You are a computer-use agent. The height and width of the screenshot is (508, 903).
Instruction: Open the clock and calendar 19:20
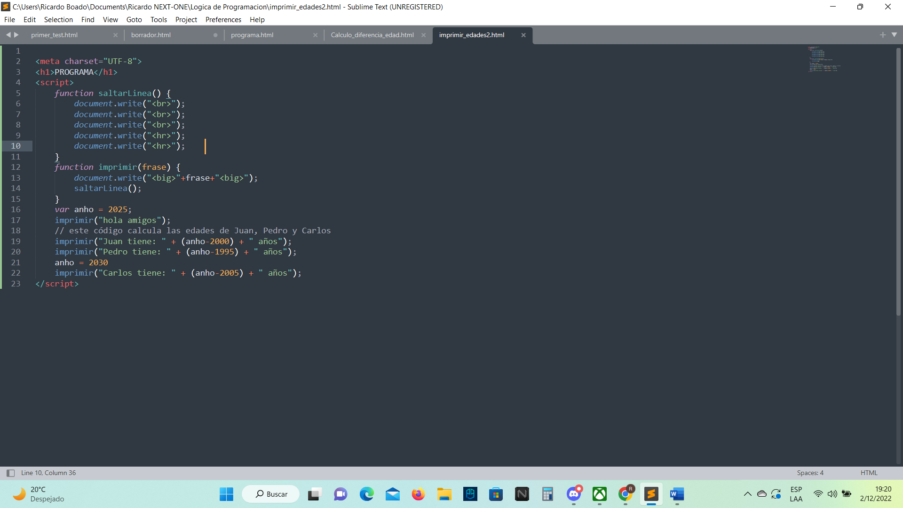[876, 494]
